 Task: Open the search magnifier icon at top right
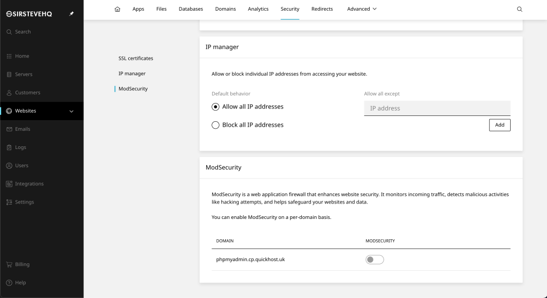519,9
